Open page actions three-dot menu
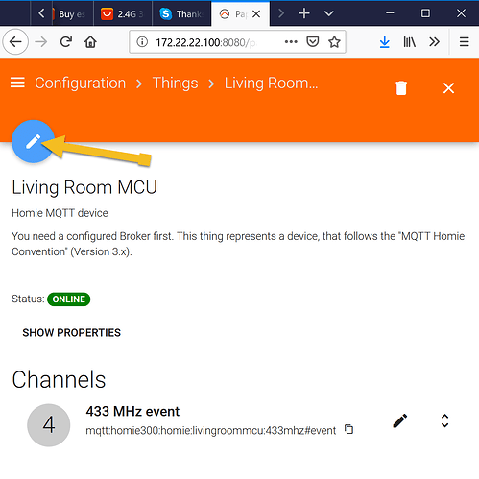The height and width of the screenshot is (479, 479). click(x=291, y=42)
